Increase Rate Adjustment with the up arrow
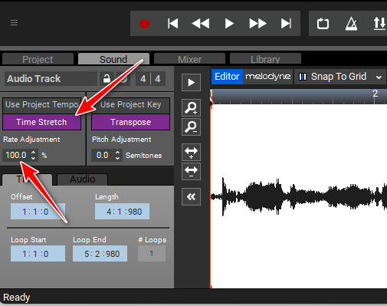 33,153
